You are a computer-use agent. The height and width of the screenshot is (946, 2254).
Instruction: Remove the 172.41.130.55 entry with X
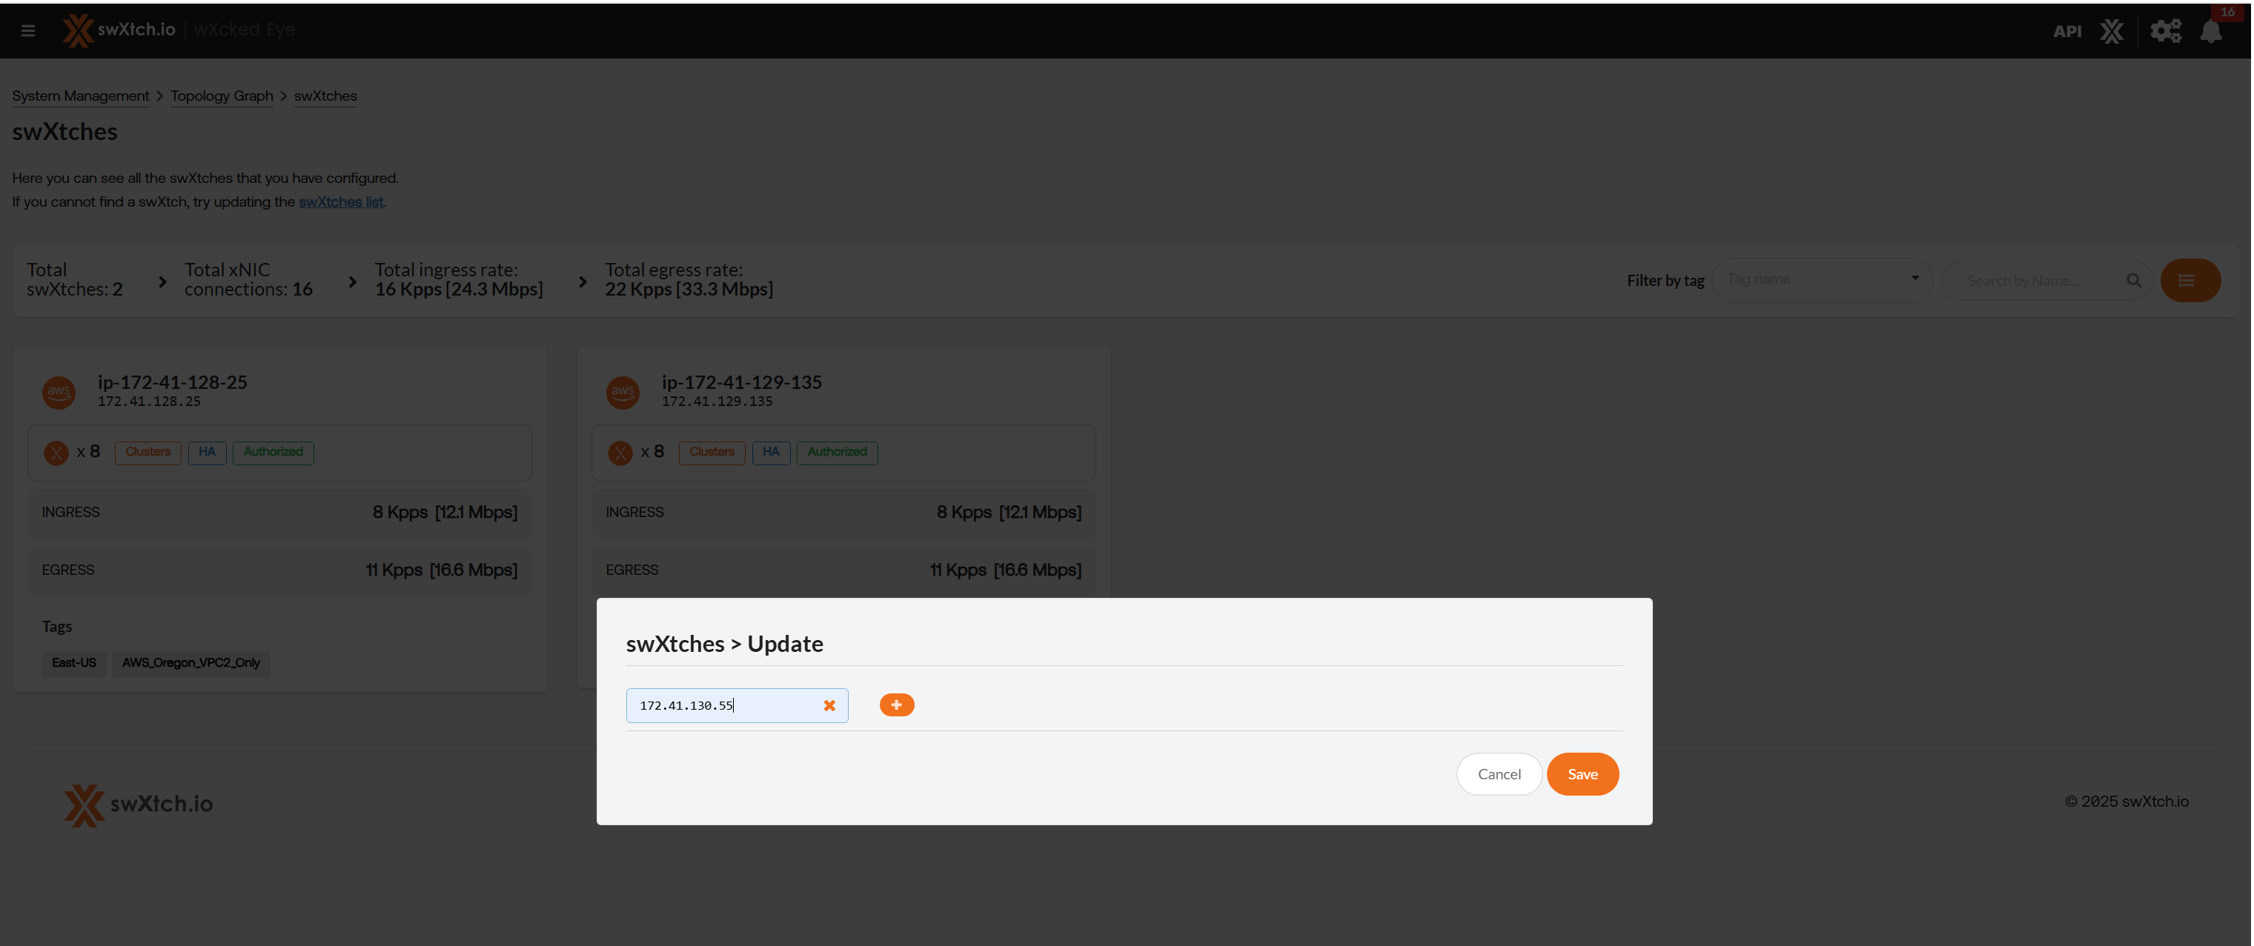point(829,705)
